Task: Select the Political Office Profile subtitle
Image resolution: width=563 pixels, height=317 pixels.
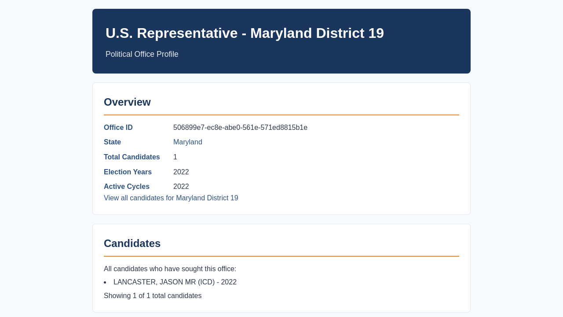Action: pyautogui.click(x=142, y=54)
